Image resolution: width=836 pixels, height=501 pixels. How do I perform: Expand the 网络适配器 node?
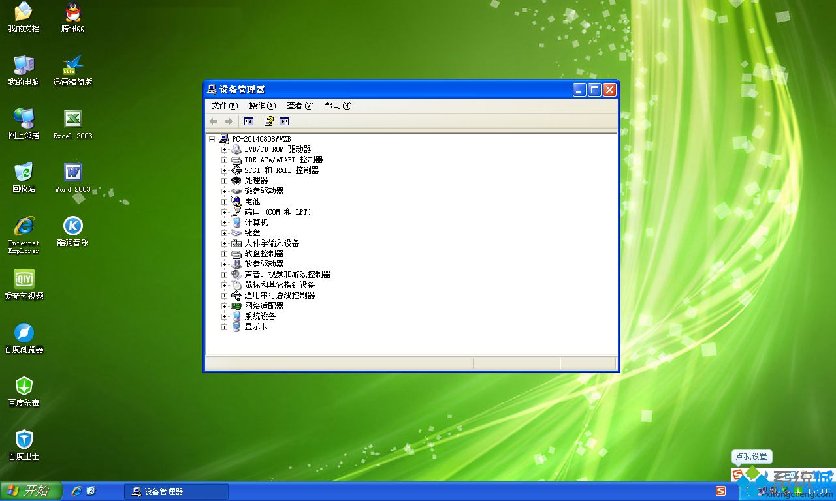pyautogui.click(x=224, y=306)
